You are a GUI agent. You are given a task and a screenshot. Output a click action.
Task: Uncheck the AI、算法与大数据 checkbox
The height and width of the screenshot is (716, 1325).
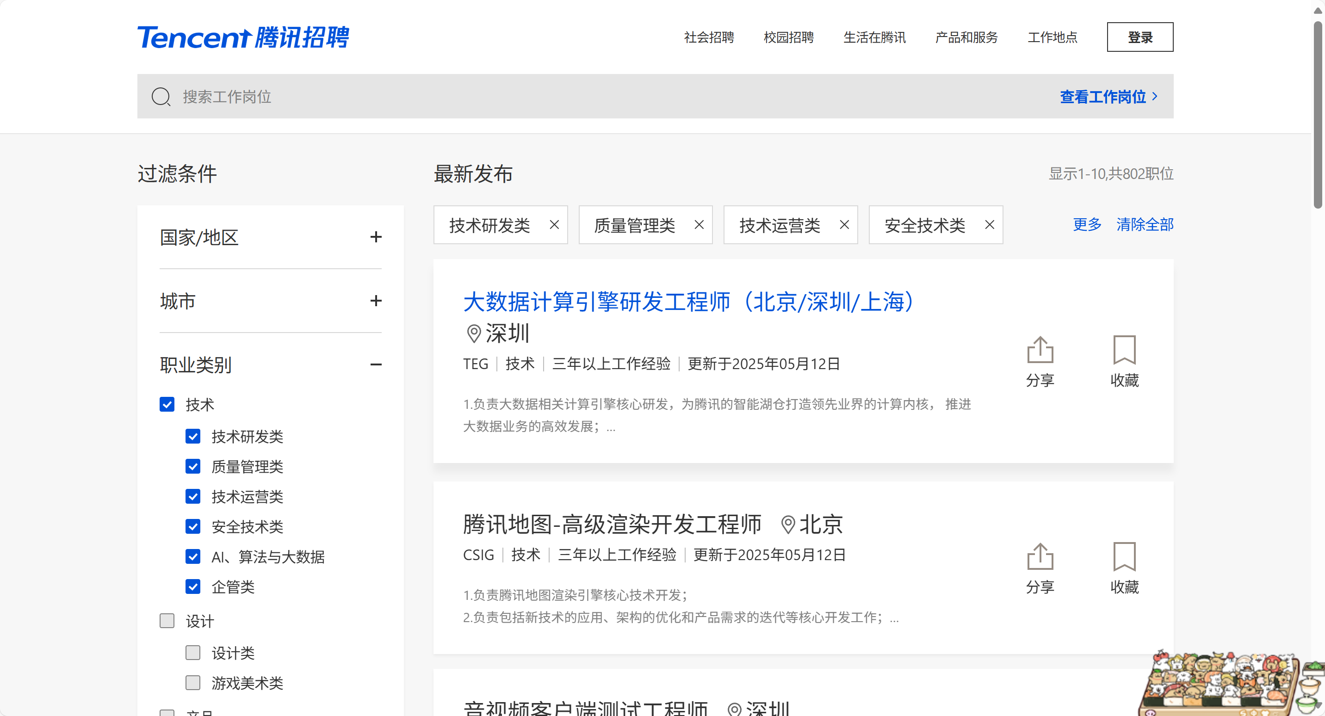[x=193, y=556]
